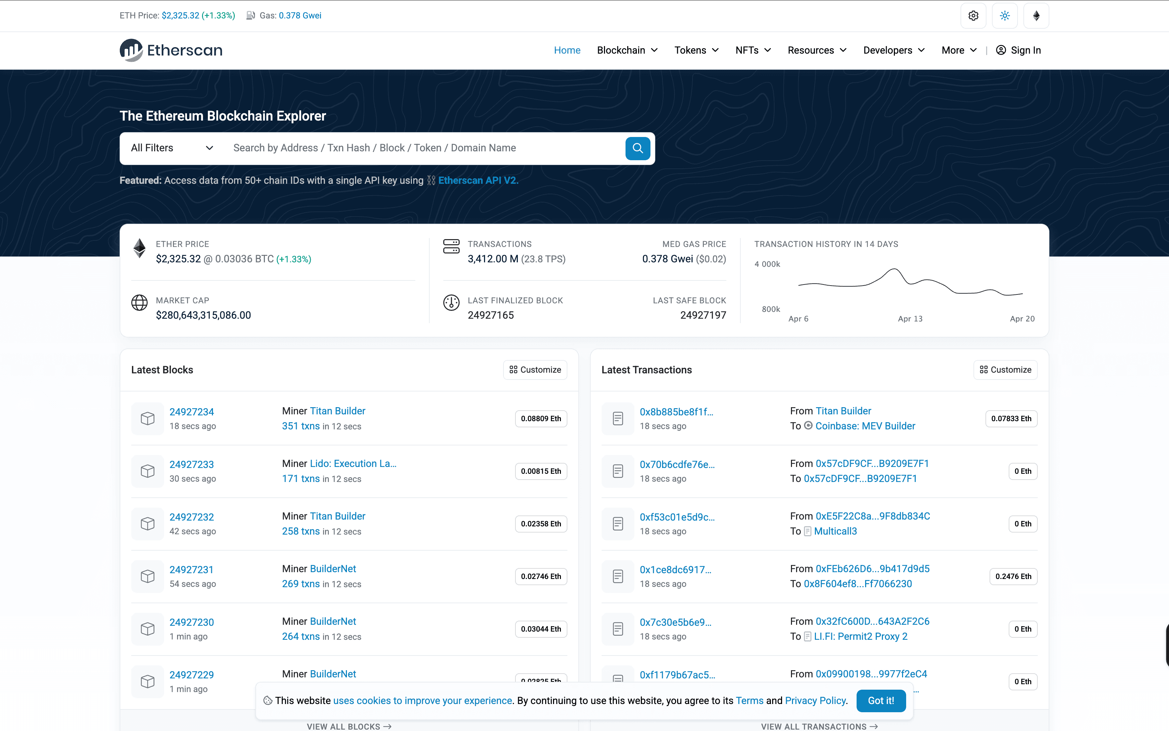Customize the Latest Transactions panel
This screenshot has height=731, width=1169.
(x=1005, y=370)
